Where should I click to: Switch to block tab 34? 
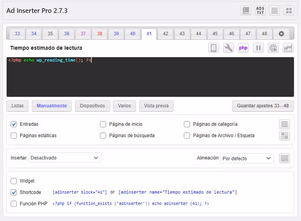tap(34, 34)
